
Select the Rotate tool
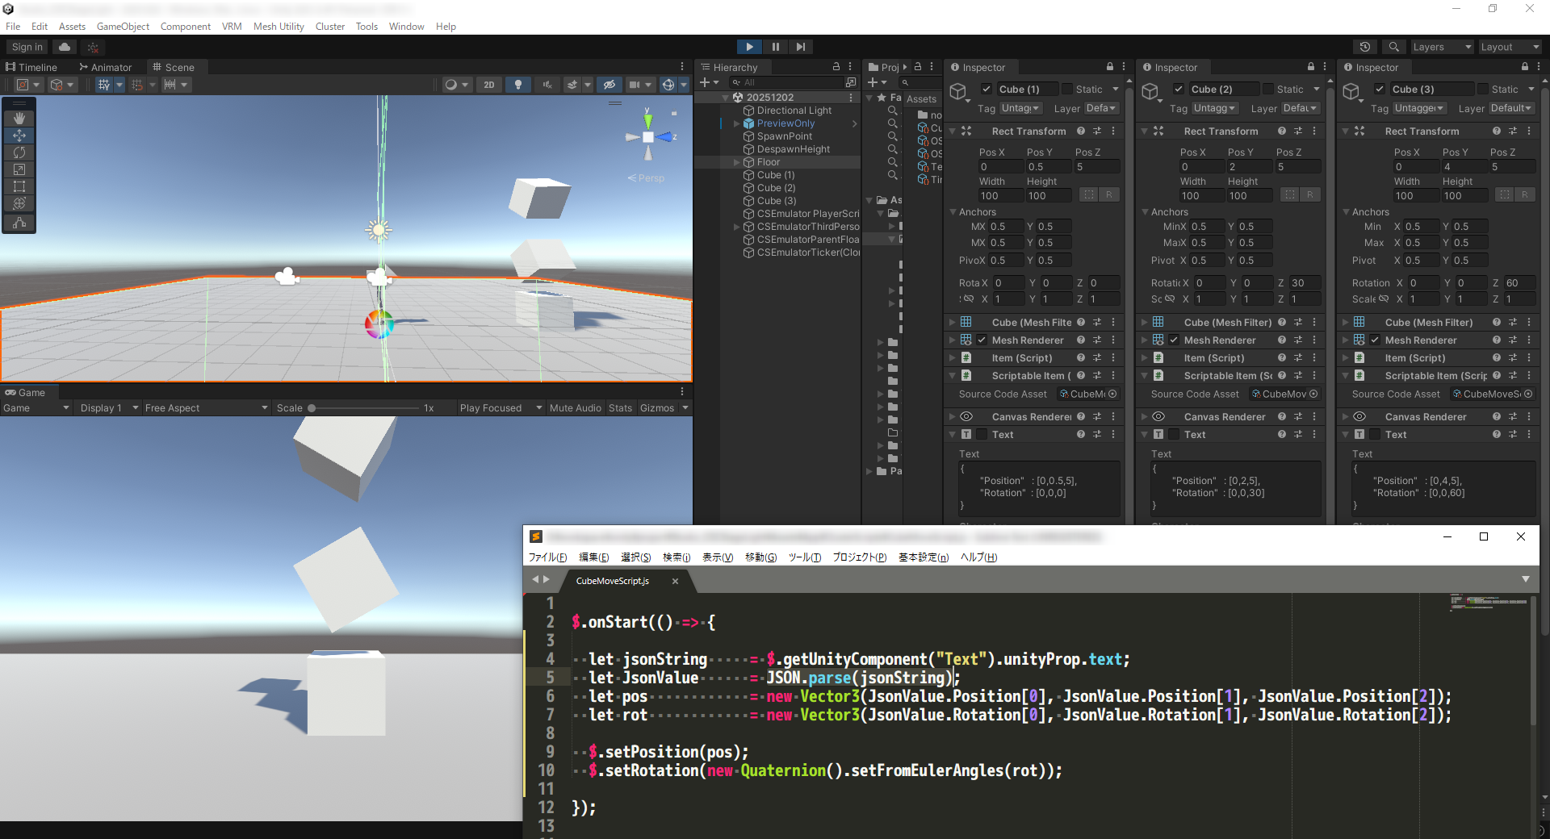(19, 152)
